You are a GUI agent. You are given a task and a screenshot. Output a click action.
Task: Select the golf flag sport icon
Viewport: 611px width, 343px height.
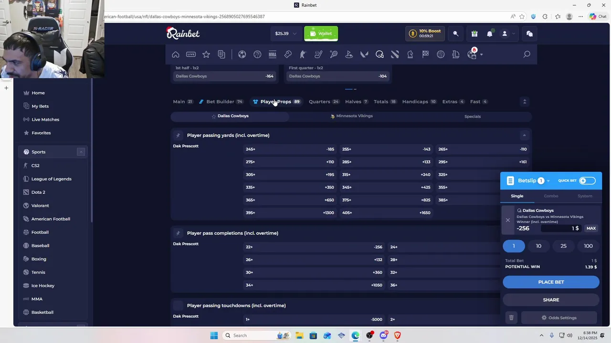349,54
